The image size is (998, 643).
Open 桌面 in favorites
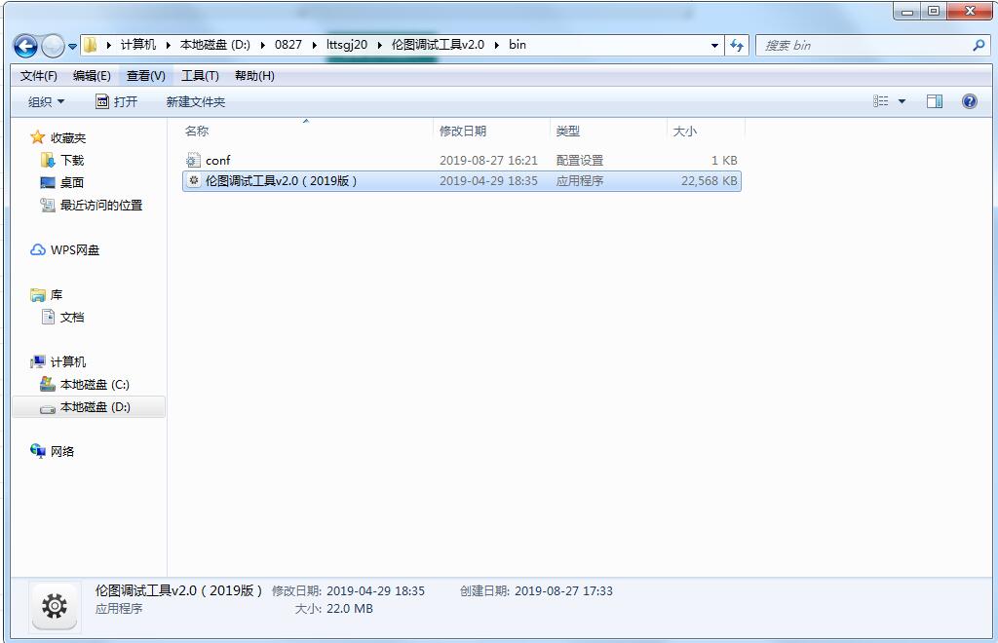(x=72, y=182)
